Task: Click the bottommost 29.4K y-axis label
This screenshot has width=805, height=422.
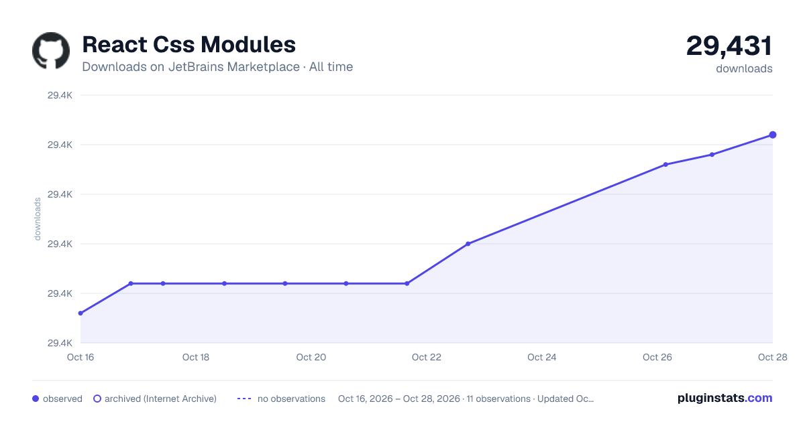Action: coord(60,343)
